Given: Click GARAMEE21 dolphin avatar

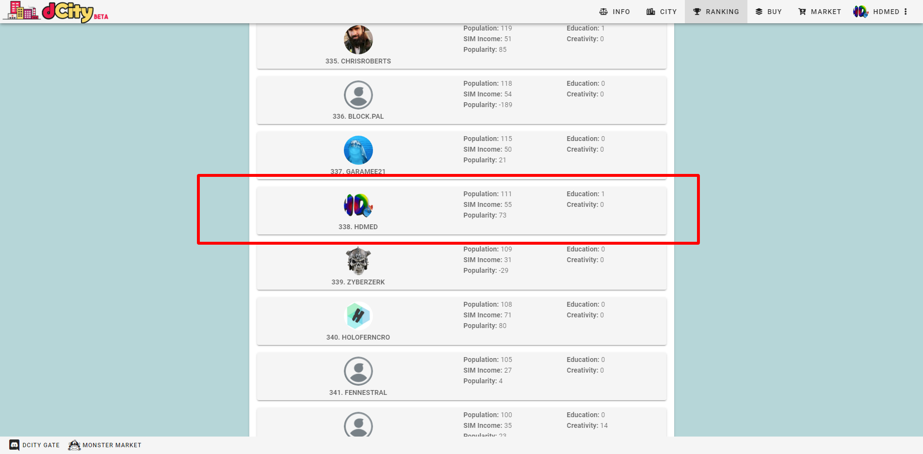Looking at the screenshot, I should [358, 150].
